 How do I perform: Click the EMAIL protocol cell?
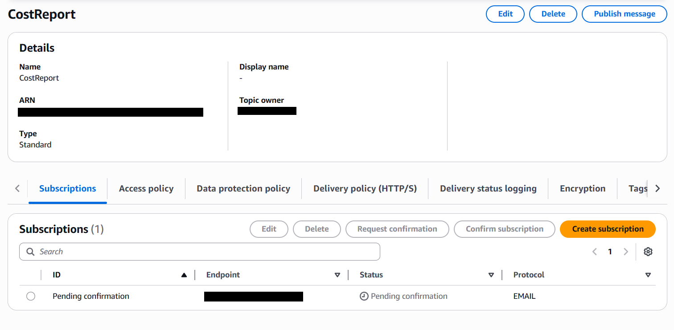525,296
